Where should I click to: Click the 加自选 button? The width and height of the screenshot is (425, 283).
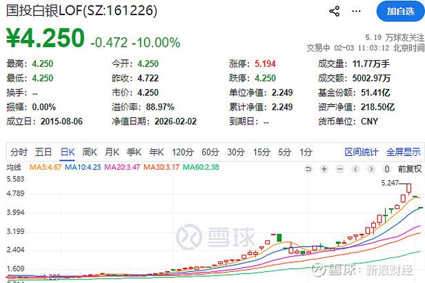click(401, 11)
